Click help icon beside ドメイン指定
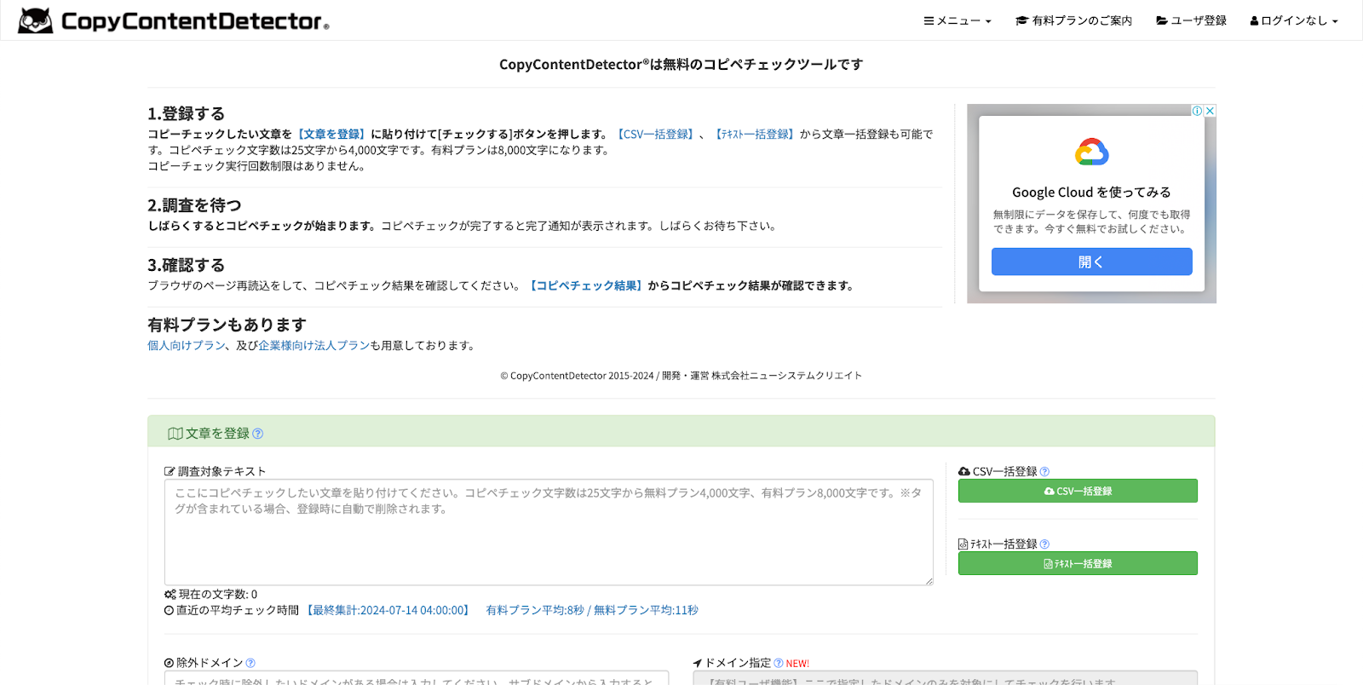 (779, 663)
